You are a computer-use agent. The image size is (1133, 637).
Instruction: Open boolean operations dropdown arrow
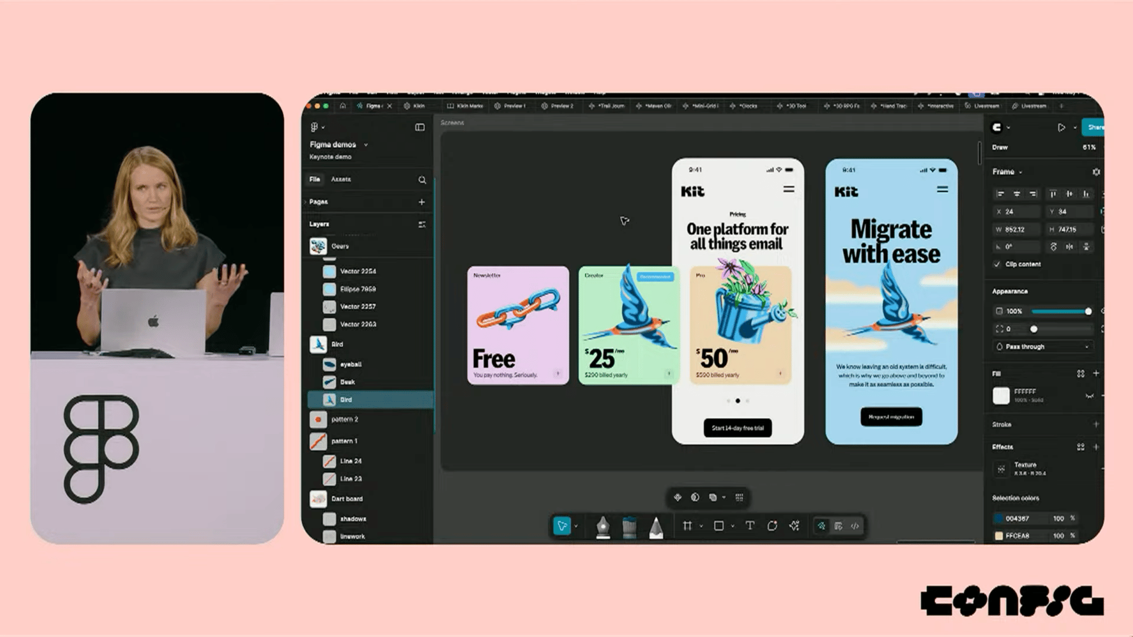coord(724,497)
